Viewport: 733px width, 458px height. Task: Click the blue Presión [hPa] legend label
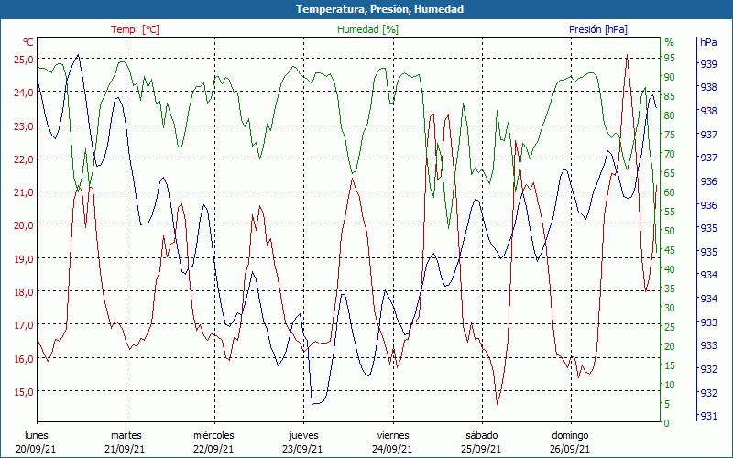pyautogui.click(x=598, y=29)
